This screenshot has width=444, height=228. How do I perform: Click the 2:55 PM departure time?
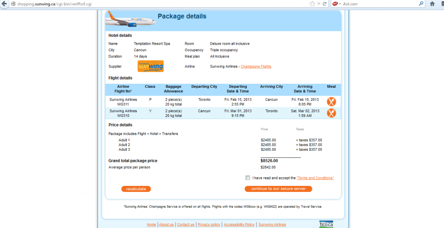pyautogui.click(x=238, y=104)
